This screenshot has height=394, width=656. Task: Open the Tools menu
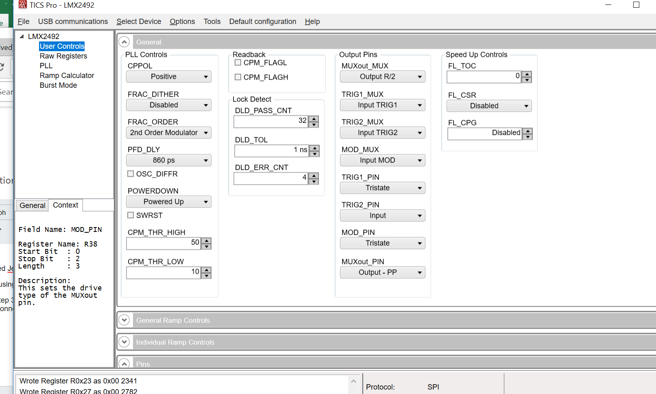point(212,22)
